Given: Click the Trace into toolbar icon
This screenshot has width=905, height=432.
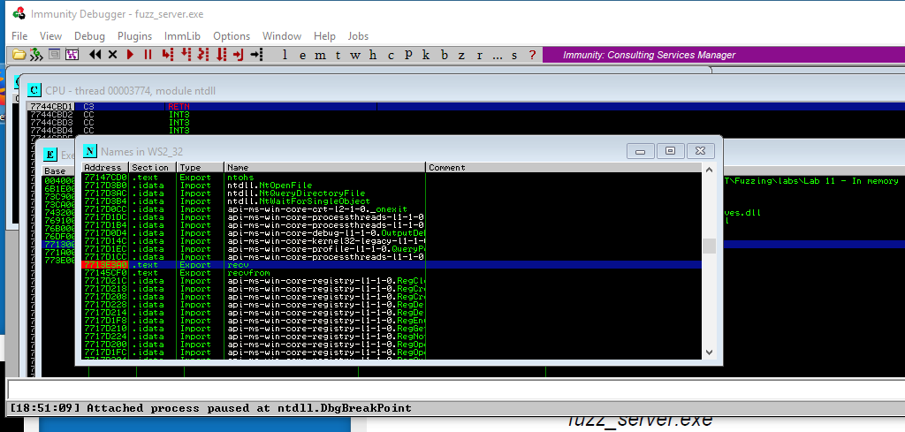Looking at the screenshot, I should 202,55.
